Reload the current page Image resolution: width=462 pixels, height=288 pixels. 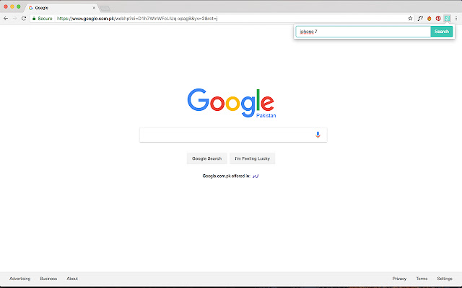coord(24,18)
